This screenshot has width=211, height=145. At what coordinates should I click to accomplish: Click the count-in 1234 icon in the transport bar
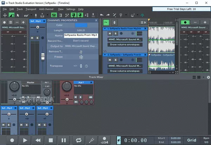point(104,140)
